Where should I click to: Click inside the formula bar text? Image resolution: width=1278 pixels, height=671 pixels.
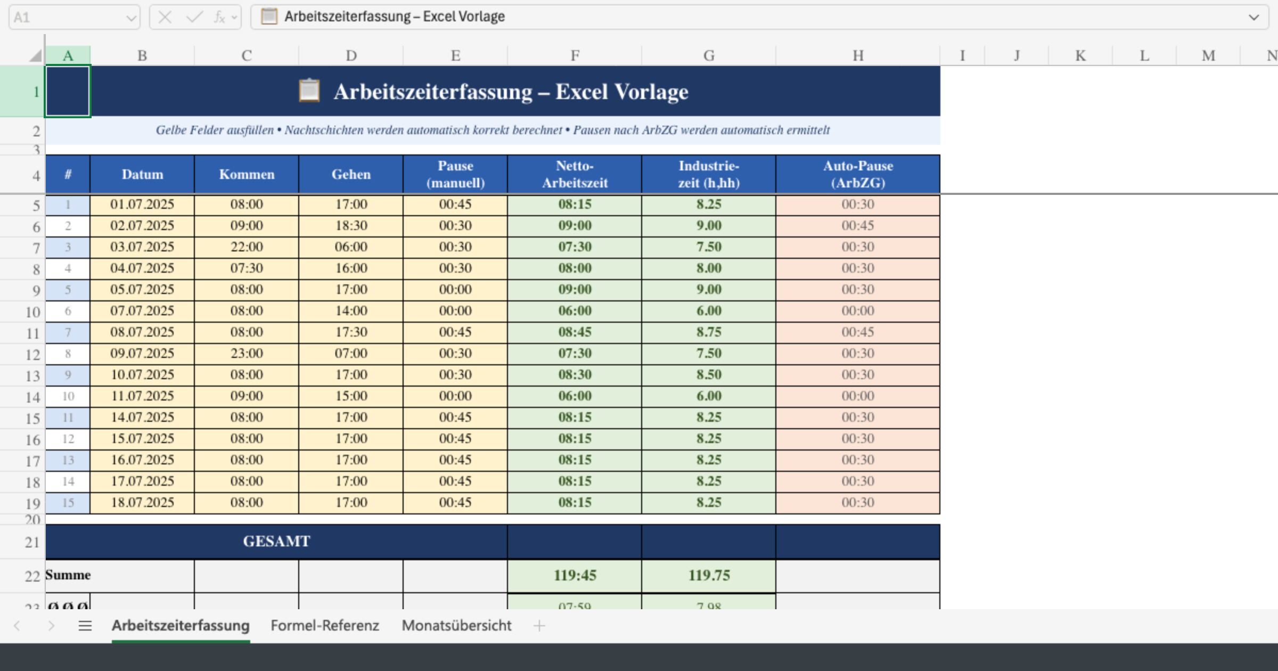(x=395, y=17)
